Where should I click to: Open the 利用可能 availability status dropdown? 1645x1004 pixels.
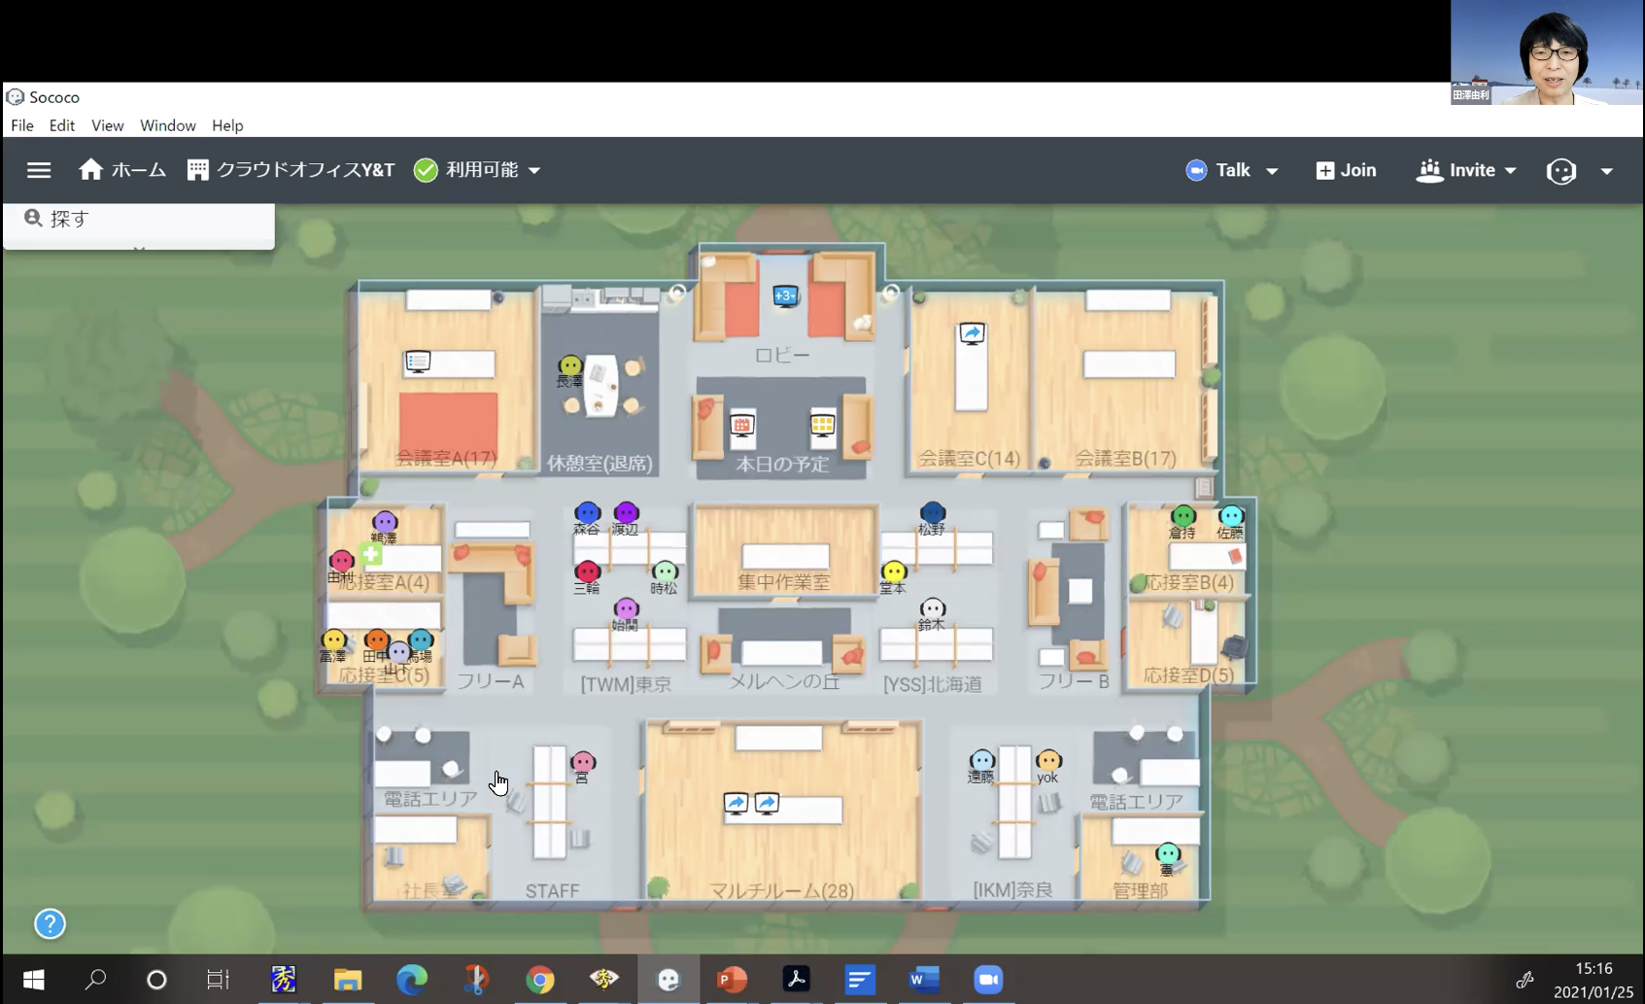(x=477, y=170)
